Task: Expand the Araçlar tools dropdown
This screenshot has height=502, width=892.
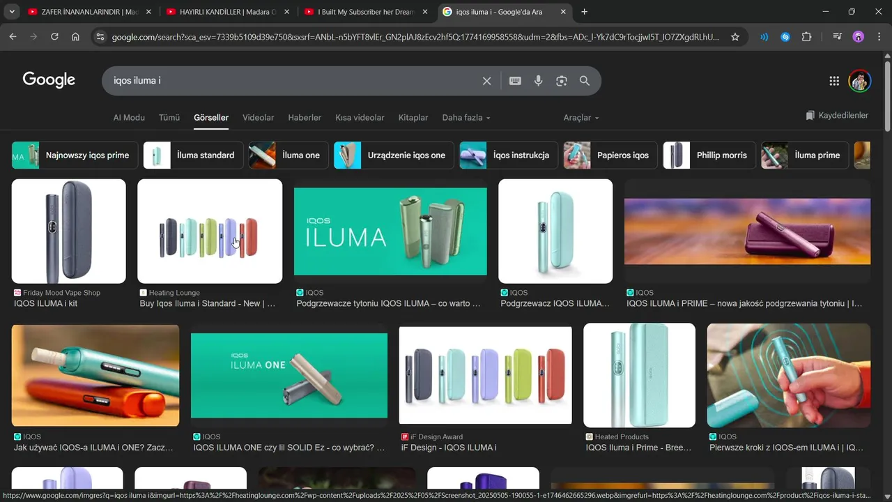Action: coord(581,118)
